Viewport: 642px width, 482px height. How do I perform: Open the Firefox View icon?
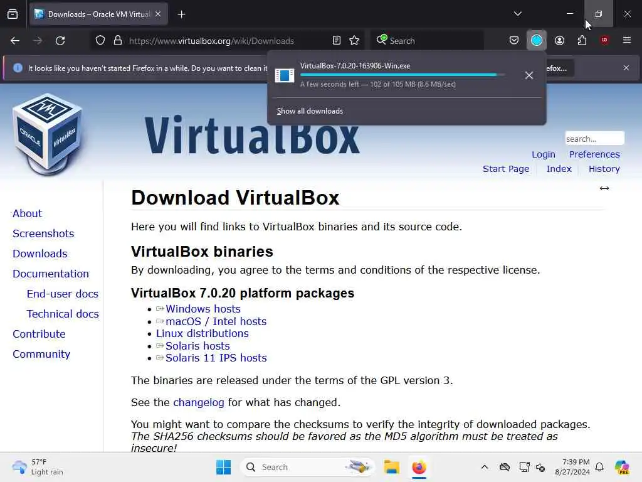coord(13,14)
